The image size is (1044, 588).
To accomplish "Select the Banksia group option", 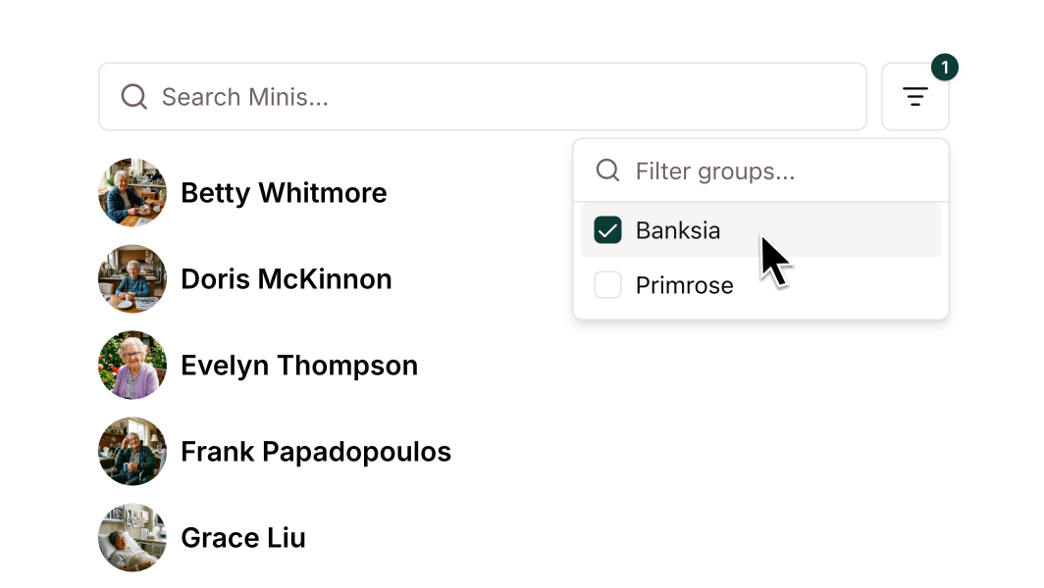I will (x=678, y=230).
